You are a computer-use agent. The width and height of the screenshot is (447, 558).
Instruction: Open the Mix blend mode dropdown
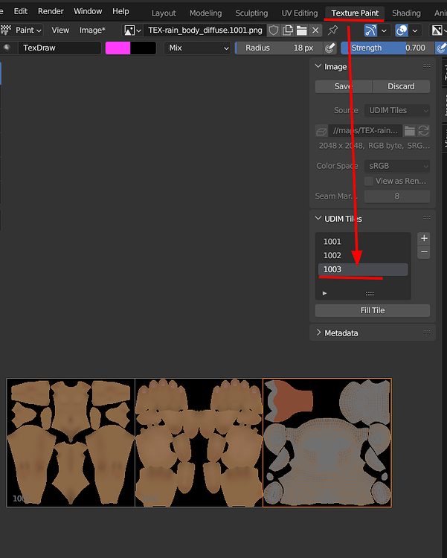(x=198, y=48)
